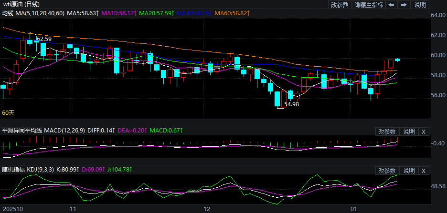Show 说明 description for MACD indicator
The image size is (447, 213).
409,131
